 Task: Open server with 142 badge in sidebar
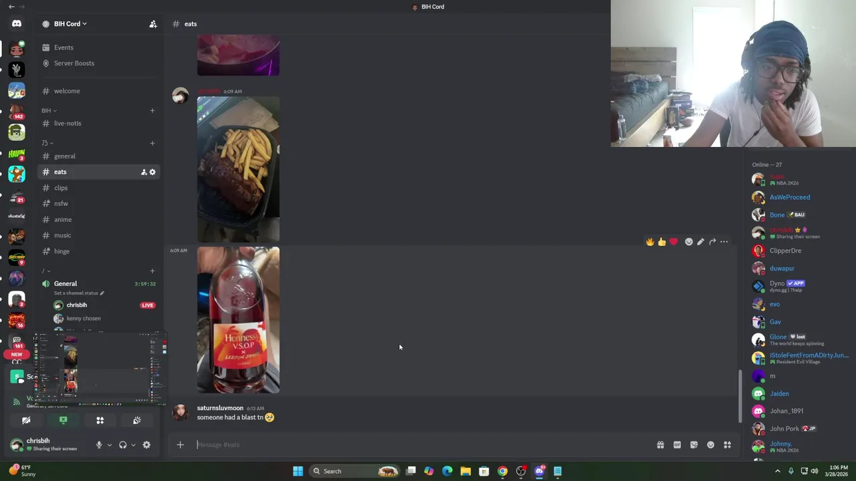point(17,111)
